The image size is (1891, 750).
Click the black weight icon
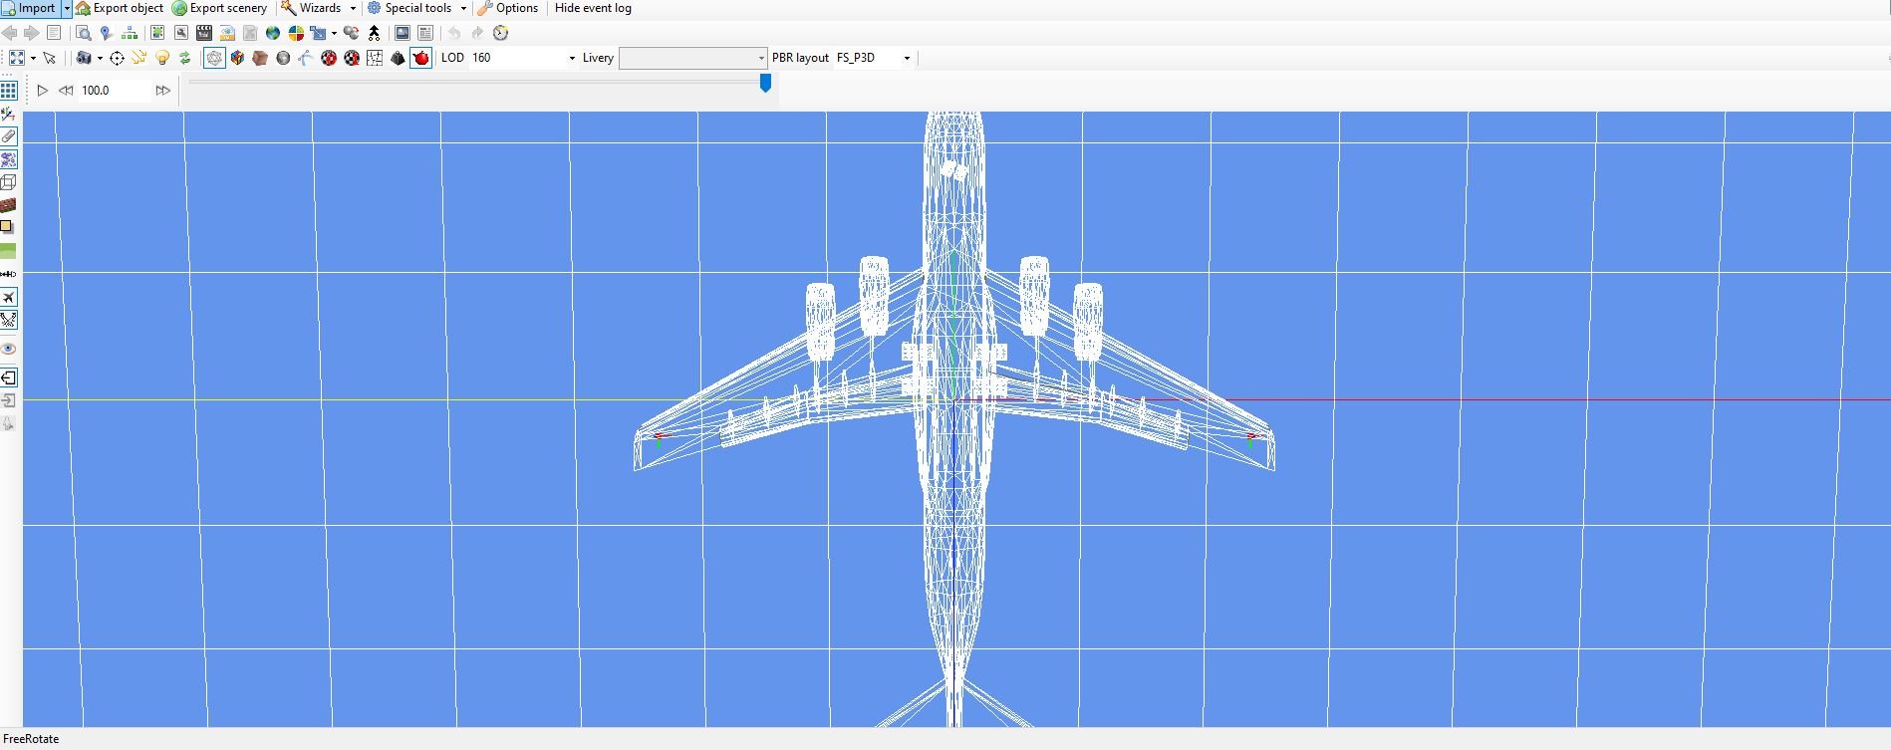(398, 58)
